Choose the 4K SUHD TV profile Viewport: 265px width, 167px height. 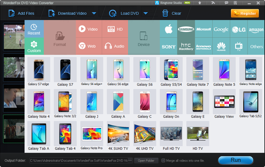point(118,136)
